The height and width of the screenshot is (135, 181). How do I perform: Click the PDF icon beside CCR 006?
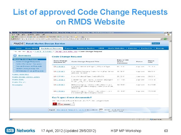point(55,66)
